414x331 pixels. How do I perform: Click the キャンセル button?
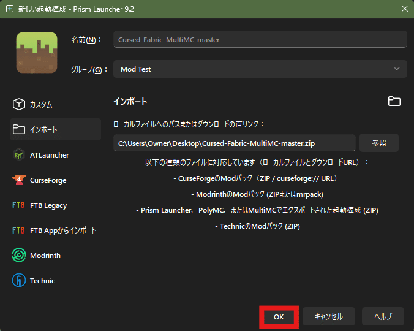[329, 316]
